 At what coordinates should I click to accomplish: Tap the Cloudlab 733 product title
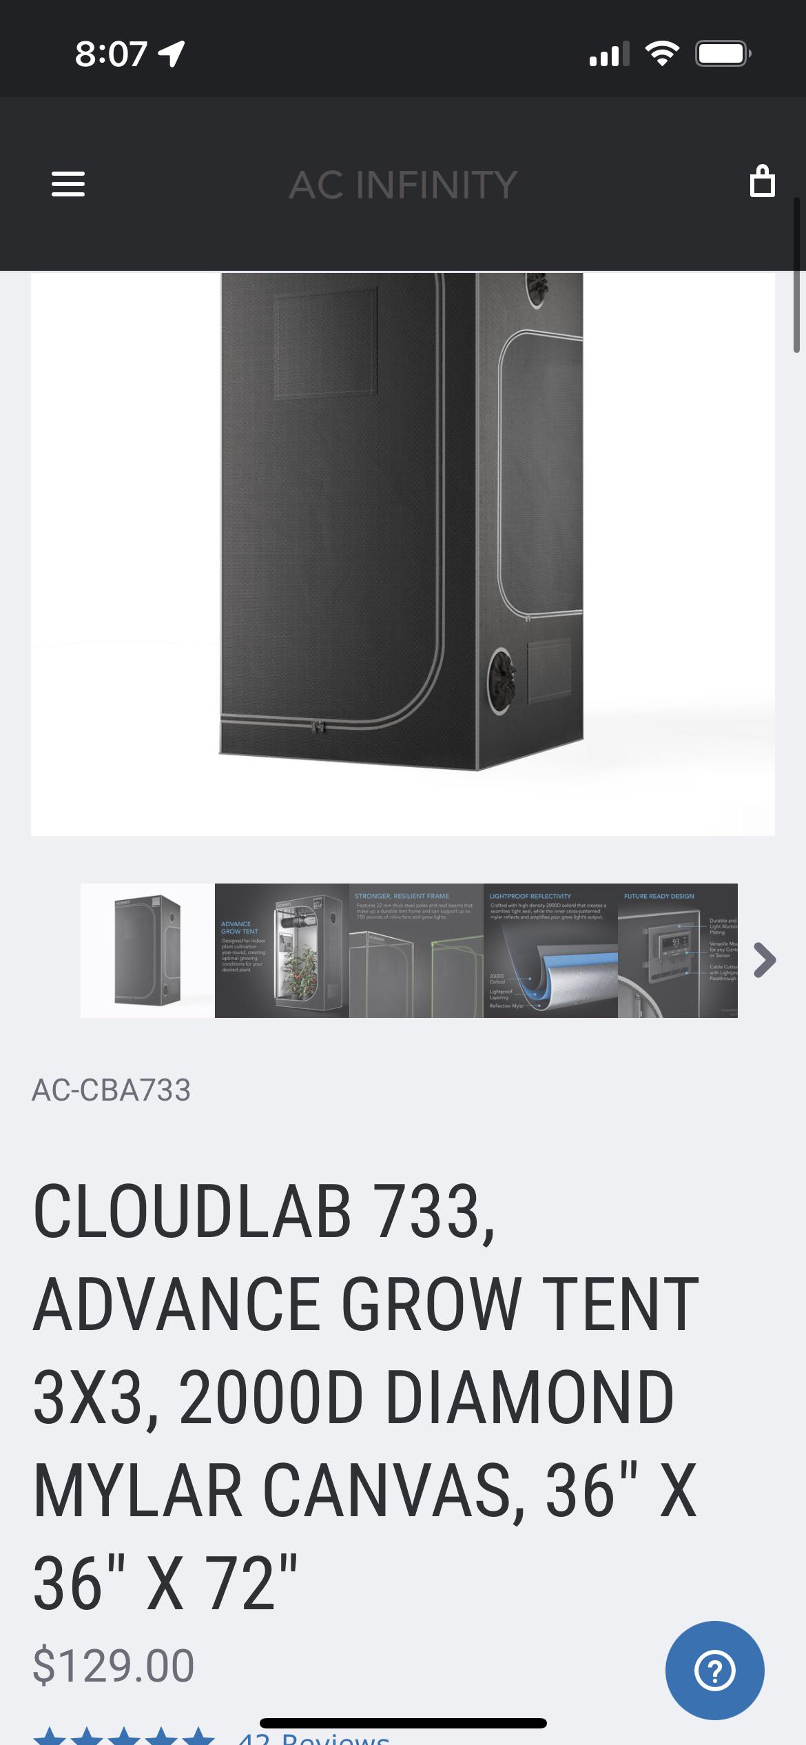(x=366, y=1396)
